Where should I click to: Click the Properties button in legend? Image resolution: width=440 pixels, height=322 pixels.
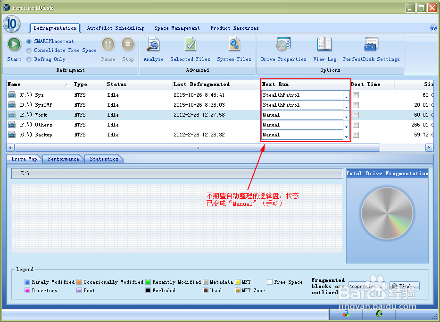pos(367,286)
